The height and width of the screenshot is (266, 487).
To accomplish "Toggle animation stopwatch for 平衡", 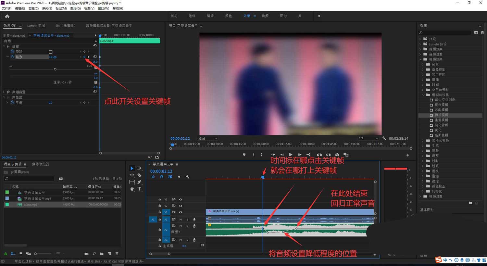I will tap(13, 103).
